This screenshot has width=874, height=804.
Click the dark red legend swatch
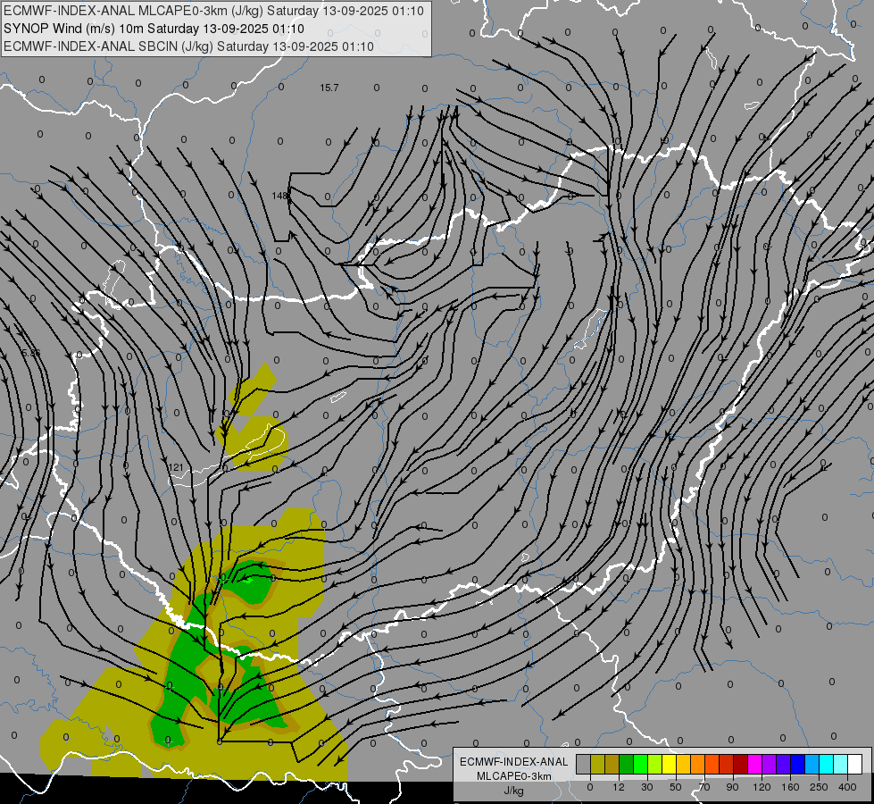(741, 764)
